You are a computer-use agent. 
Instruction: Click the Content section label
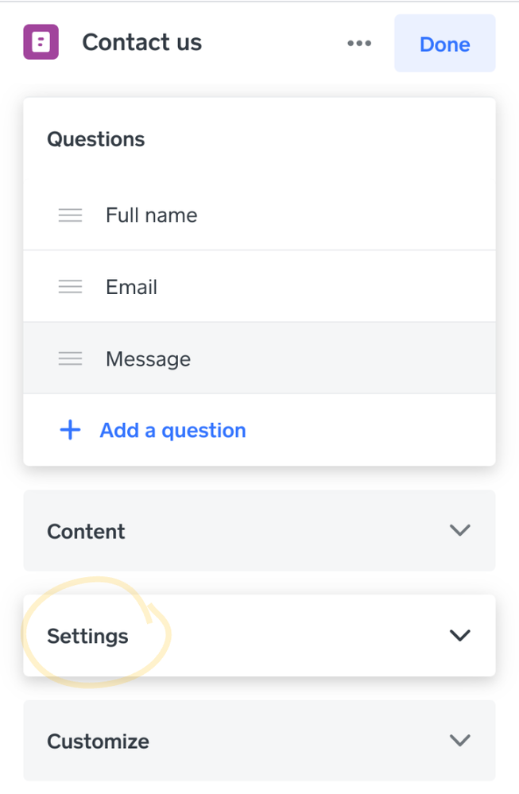[x=86, y=531]
